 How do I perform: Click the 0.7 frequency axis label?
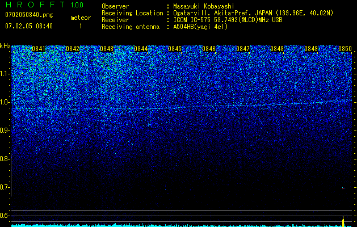coord(4,187)
